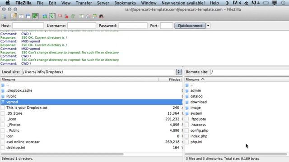The width and height of the screenshot is (289, 162).
Task: Open the directory listing filters icon
Action: (x=81, y=16)
